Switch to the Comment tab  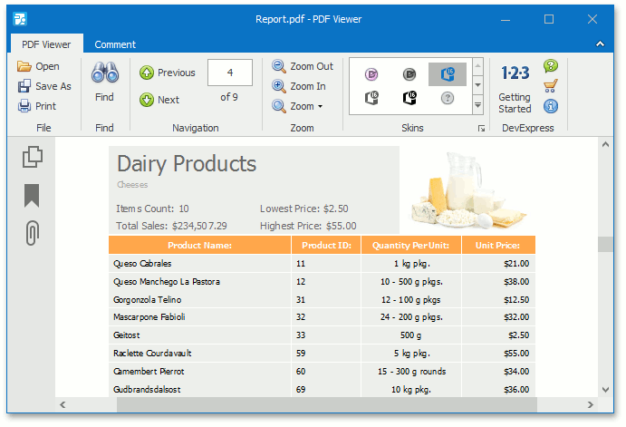(115, 44)
